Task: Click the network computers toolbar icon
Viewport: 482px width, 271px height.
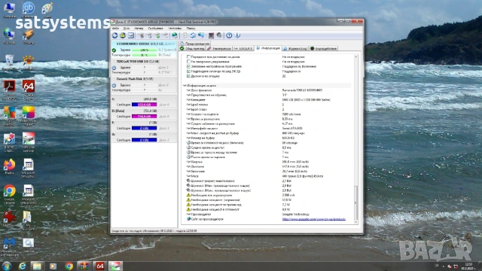Action: click(201, 35)
